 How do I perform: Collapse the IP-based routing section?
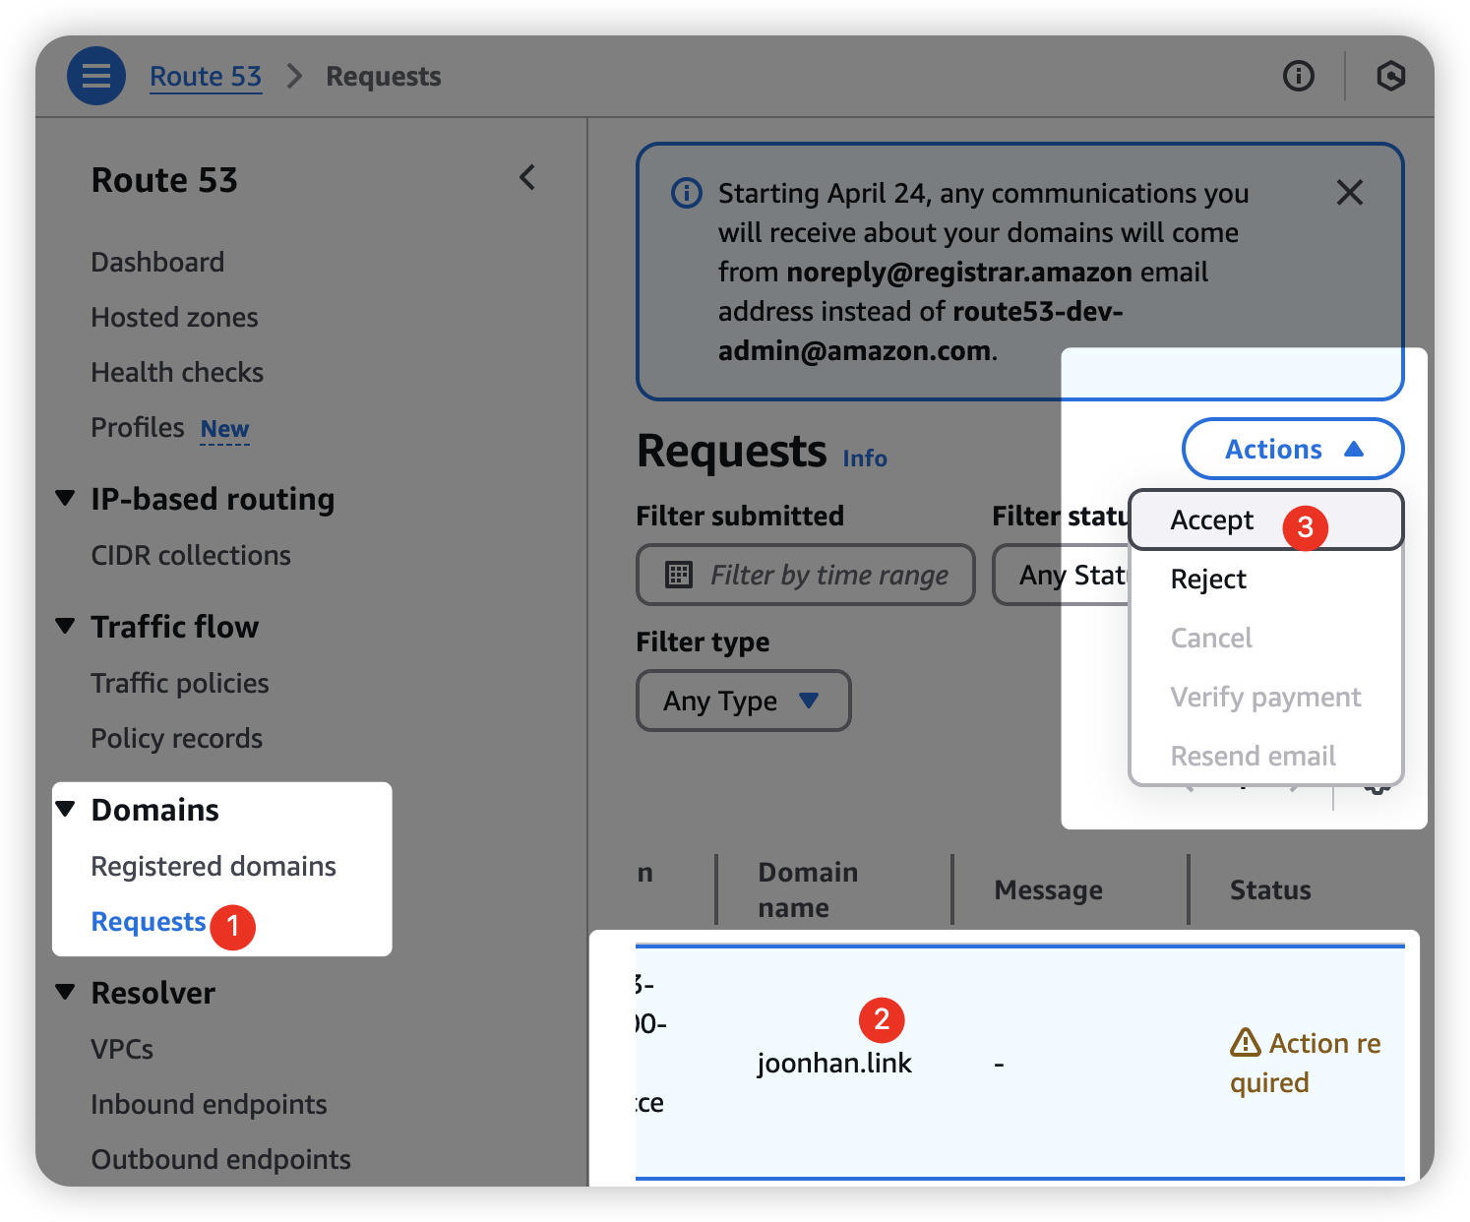click(x=66, y=498)
